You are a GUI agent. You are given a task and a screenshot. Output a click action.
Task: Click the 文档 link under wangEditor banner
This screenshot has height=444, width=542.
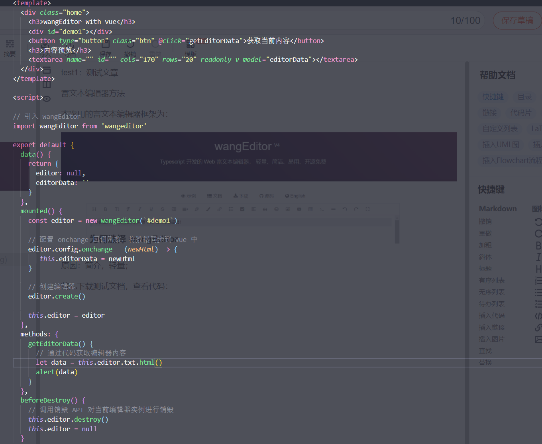click(x=214, y=196)
